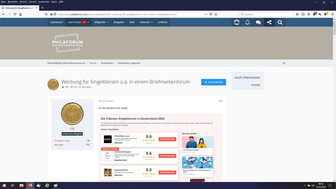
Task: Click the user avatar in navigation bar
Action: coord(237,22)
